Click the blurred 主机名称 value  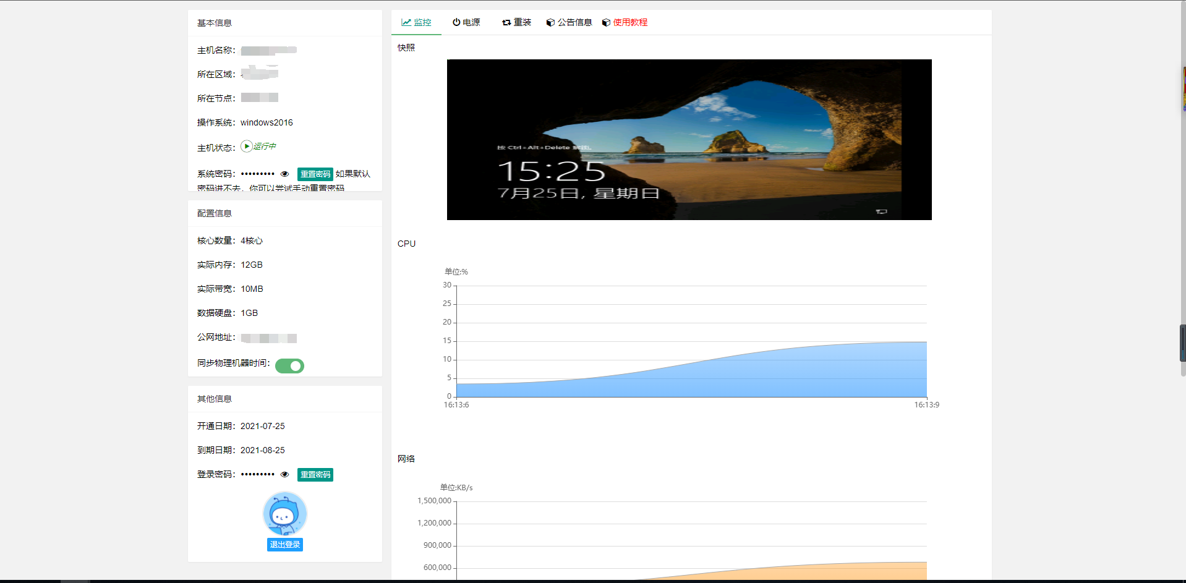tap(269, 51)
